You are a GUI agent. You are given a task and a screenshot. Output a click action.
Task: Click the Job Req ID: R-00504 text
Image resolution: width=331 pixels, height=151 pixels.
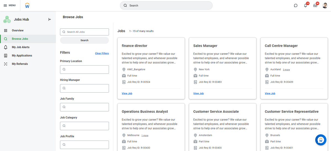(x=139, y=82)
